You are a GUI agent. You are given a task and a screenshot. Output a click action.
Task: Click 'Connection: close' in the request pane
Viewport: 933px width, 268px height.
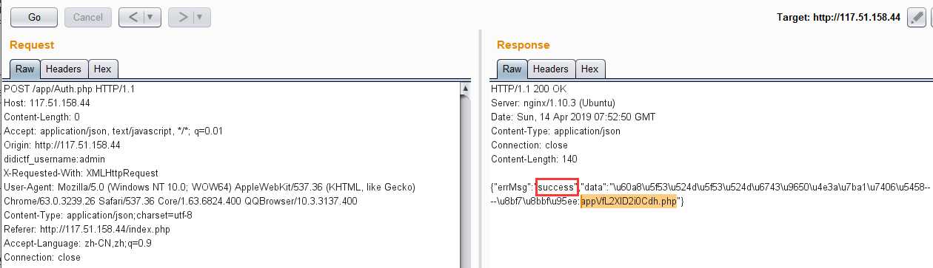click(42, 257)
